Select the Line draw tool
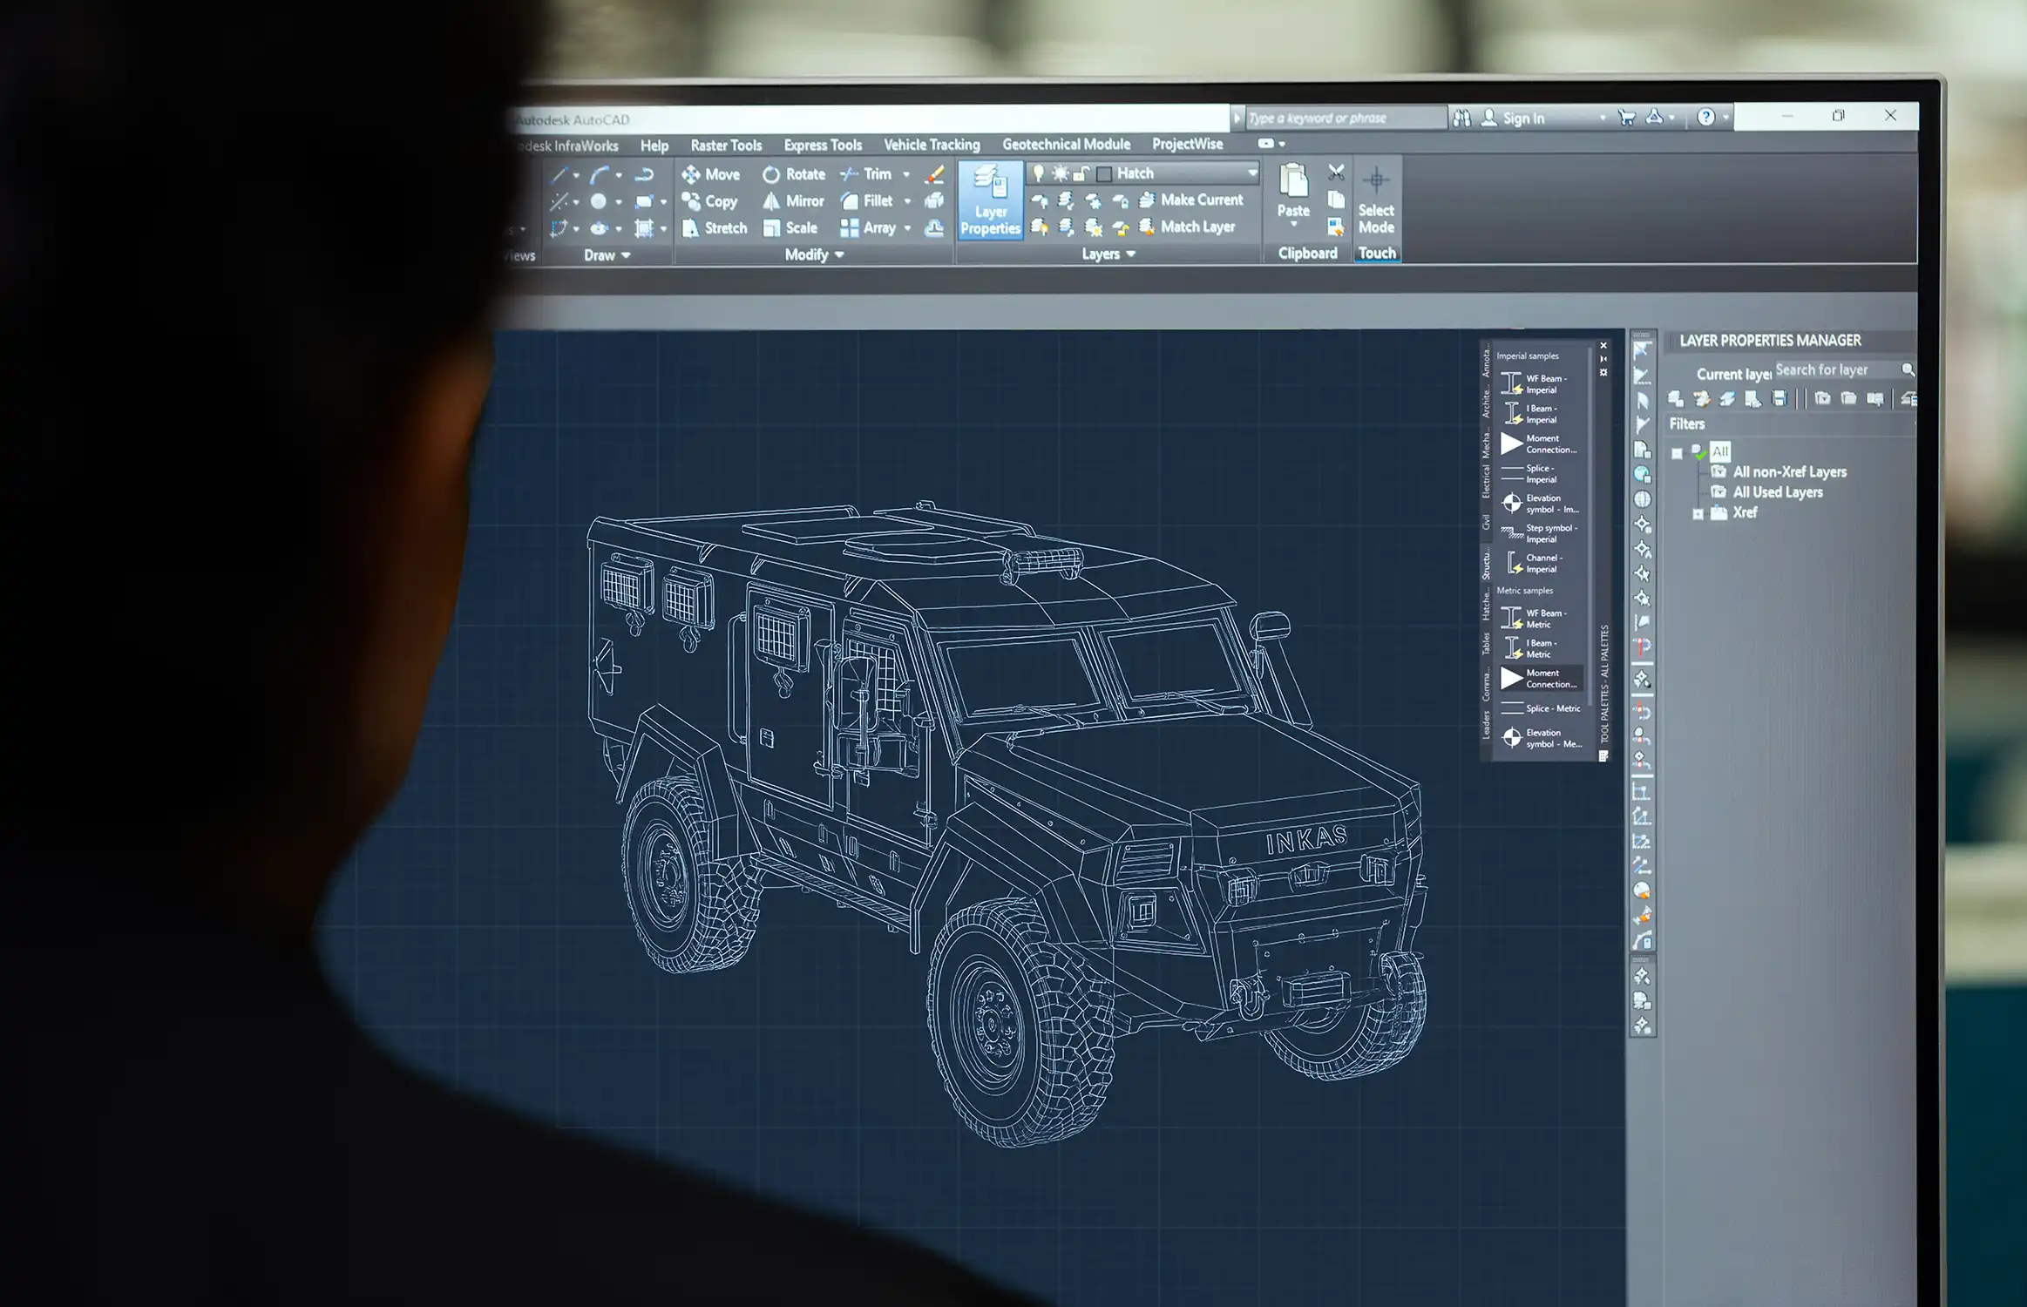 (559, 175)
